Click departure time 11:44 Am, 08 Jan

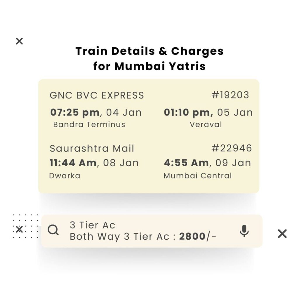[x=94, y=163]
